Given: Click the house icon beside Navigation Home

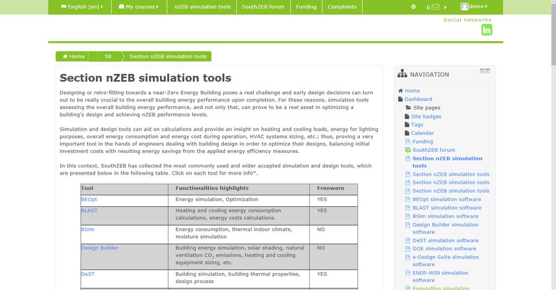Looking at the screenshot, I should tap(401, 91).
